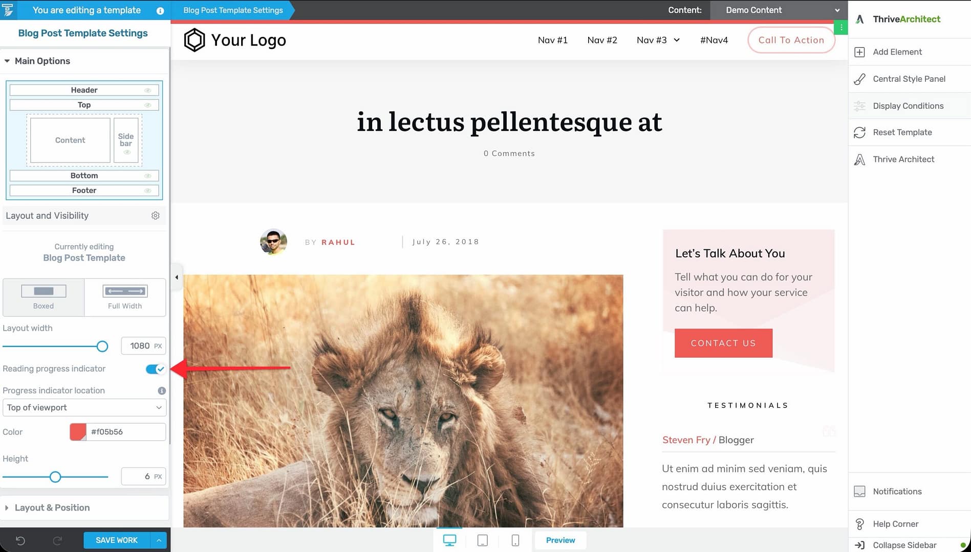Hide the Header section eye toggle
This screenshot has height=552, width=971.
pyautogui.click(x=147, y=90)
